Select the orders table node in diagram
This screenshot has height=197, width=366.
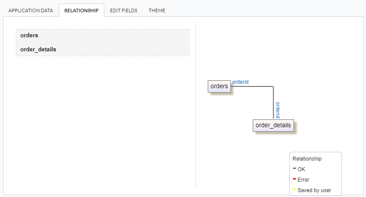219,86
